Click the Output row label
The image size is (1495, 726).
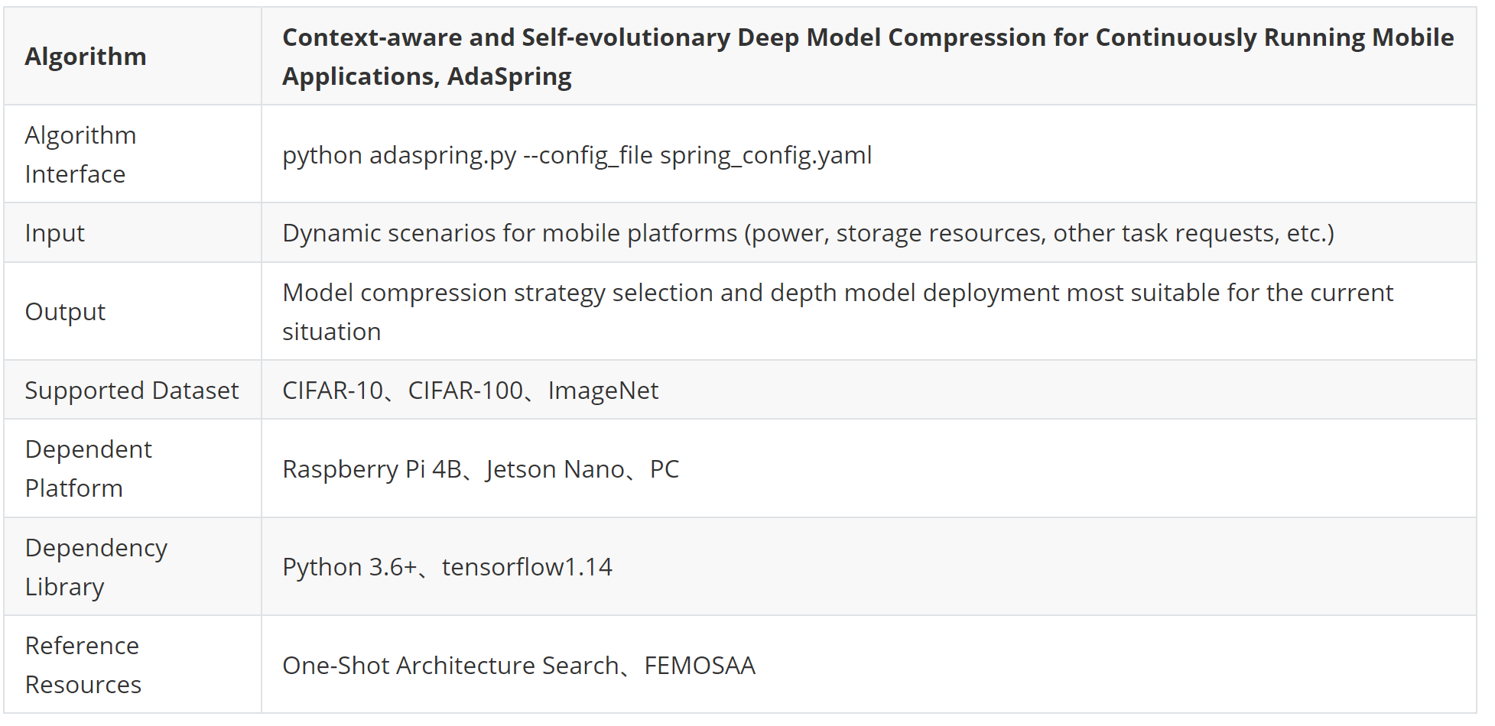[65, 312]
